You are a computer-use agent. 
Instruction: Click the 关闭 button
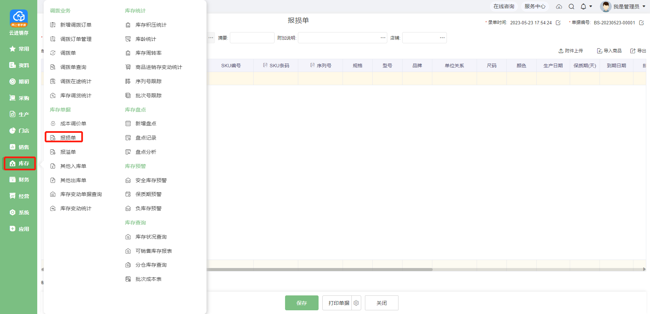[x=382, y=303]
